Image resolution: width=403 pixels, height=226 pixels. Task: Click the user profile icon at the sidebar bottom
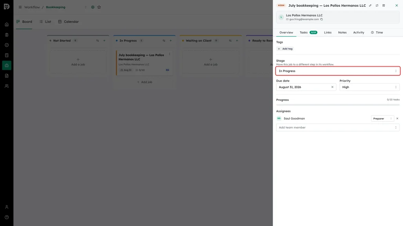[x=7, y=207]
